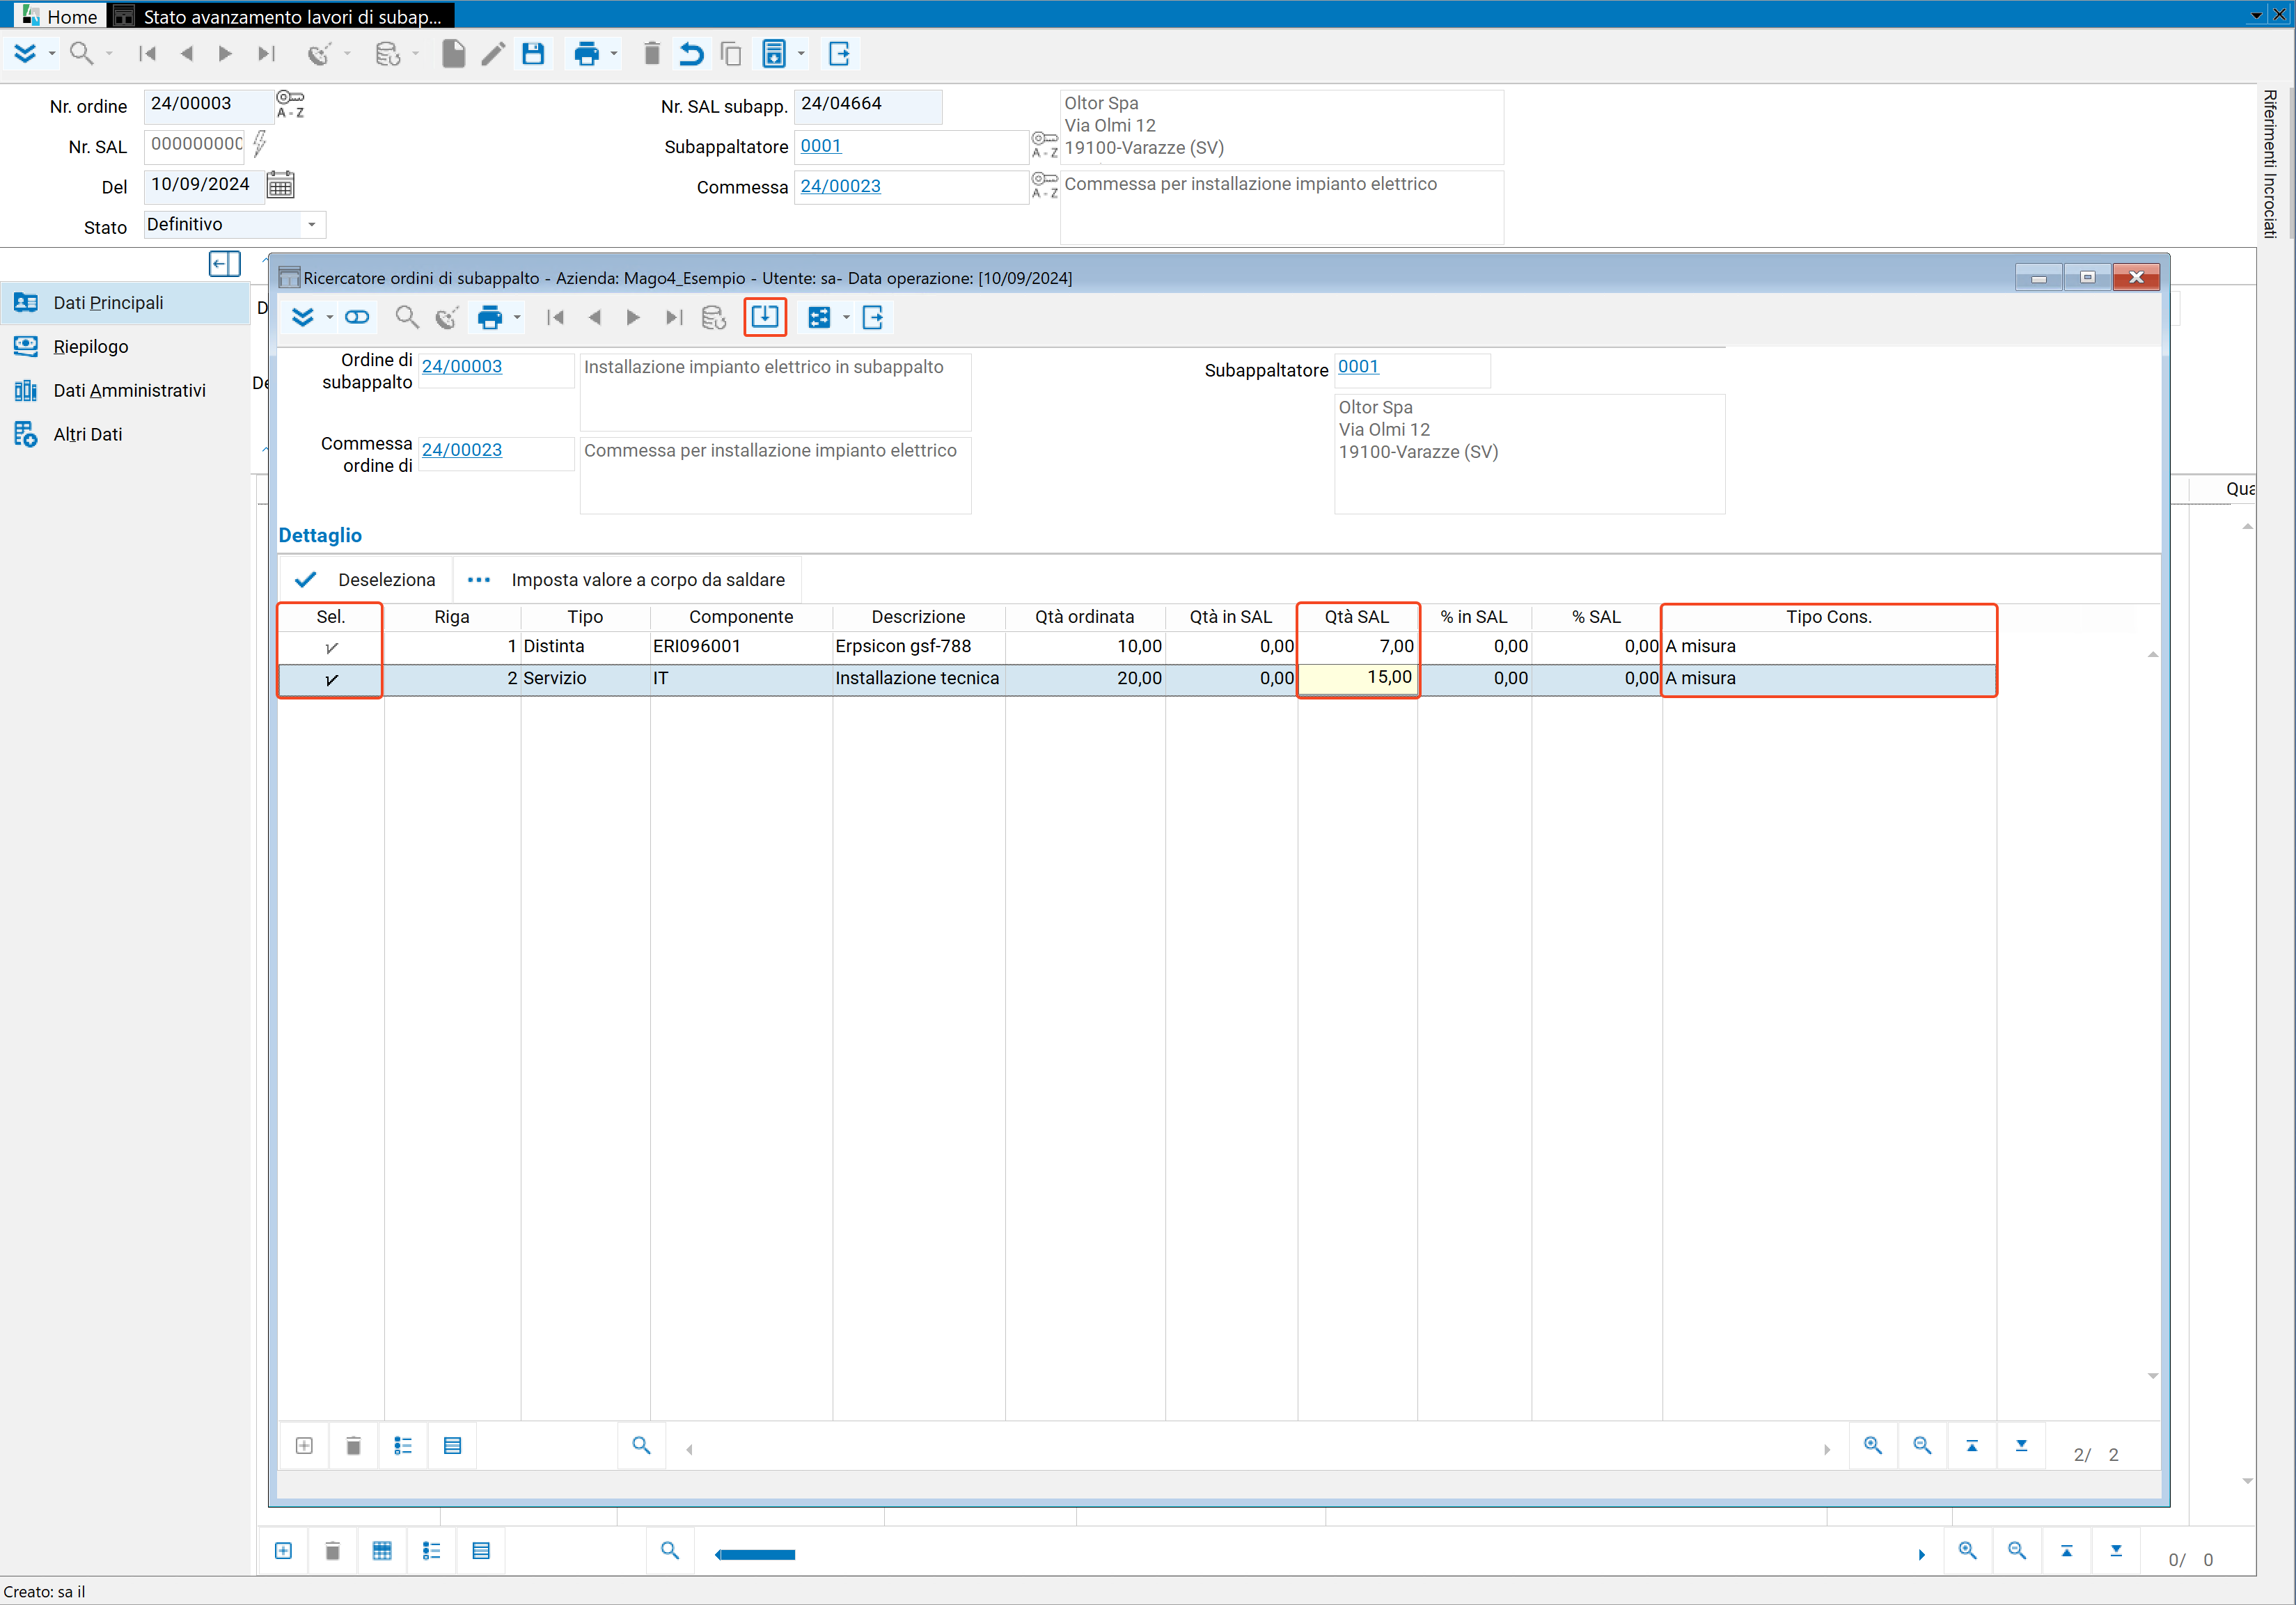
Task: Toggle Sel. checkmark for row 2 Servizio
Action: pos(331,679)
